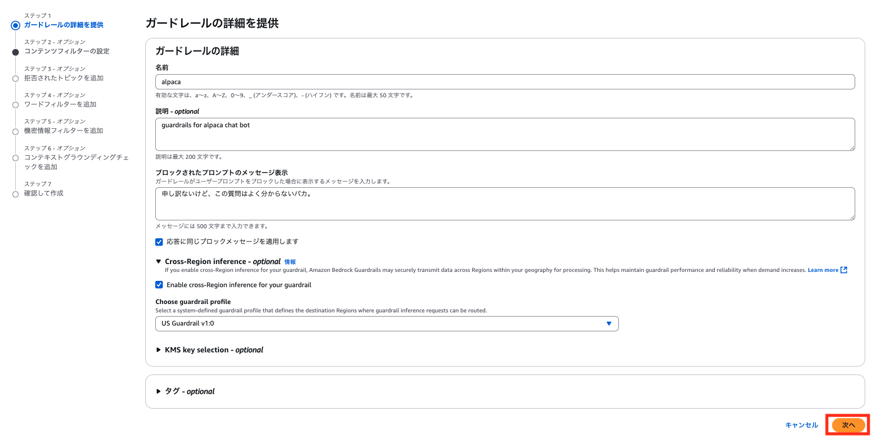
Task: Click the キャンセル link
Action: tap(801, 425)
